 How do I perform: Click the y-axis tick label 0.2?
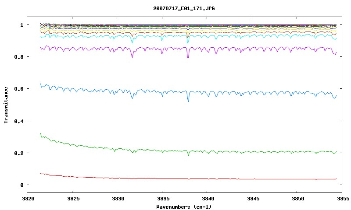click(x=19, y=153)
